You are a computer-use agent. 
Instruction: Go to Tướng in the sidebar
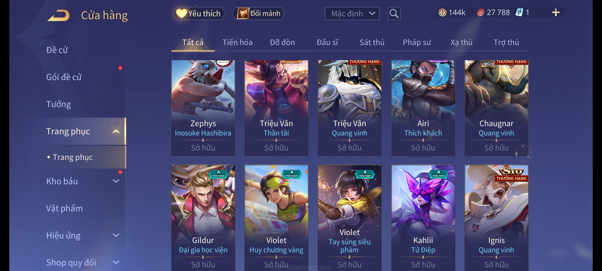point(58,104)
